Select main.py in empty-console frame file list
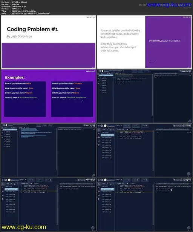The image size is (193, 232). 107,132
